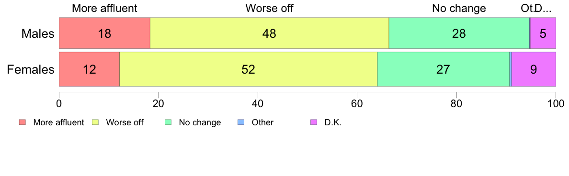Click the purple D.K. legend swatch
This screenshot has height=176, width=569.
coord(314,123)
